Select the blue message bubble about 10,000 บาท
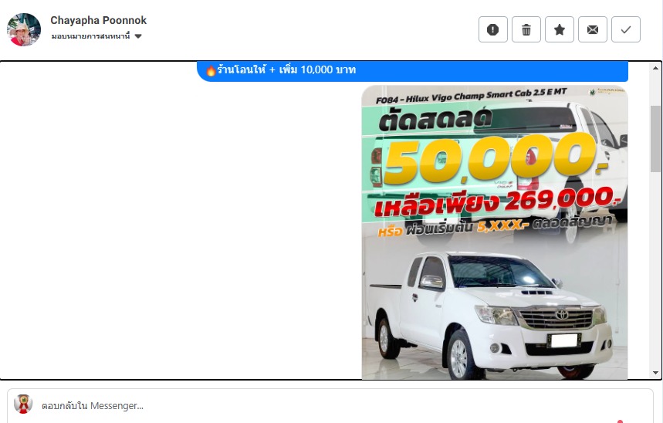663x423 pixels. tap(412, 71)
